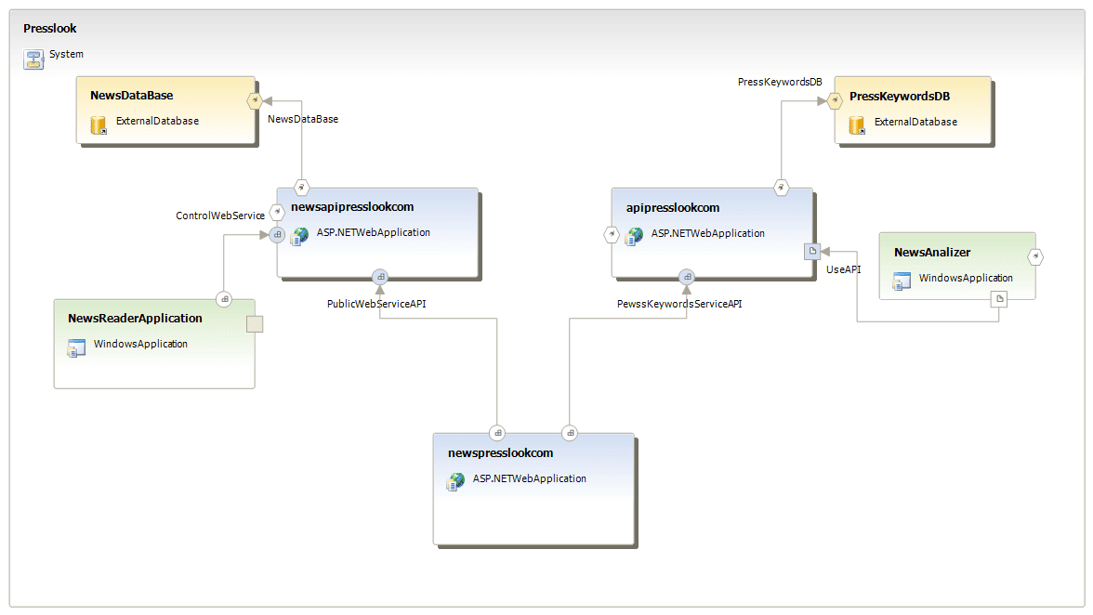
Task: Click the apipresslookcom ASP.NET globe icon
Action: [x=634, y=237]
